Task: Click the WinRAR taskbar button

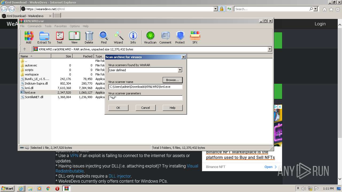Action: [x=66, y=188]
